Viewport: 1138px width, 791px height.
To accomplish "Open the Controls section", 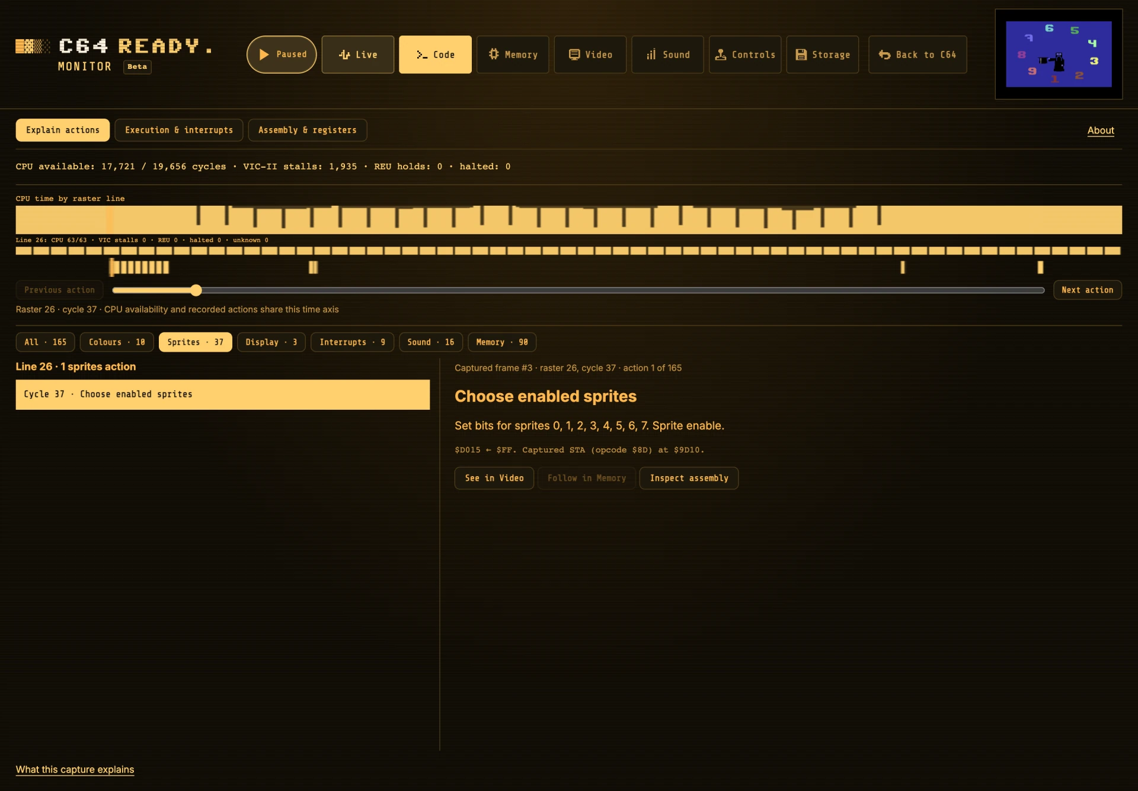I will click(745, 55).
